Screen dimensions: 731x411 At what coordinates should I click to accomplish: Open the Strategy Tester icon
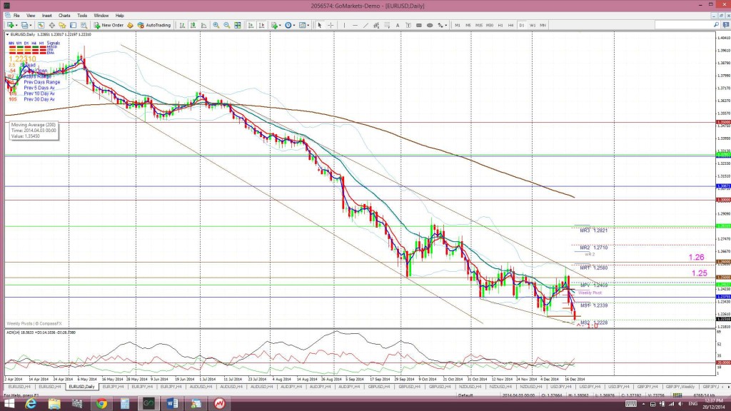84,25
